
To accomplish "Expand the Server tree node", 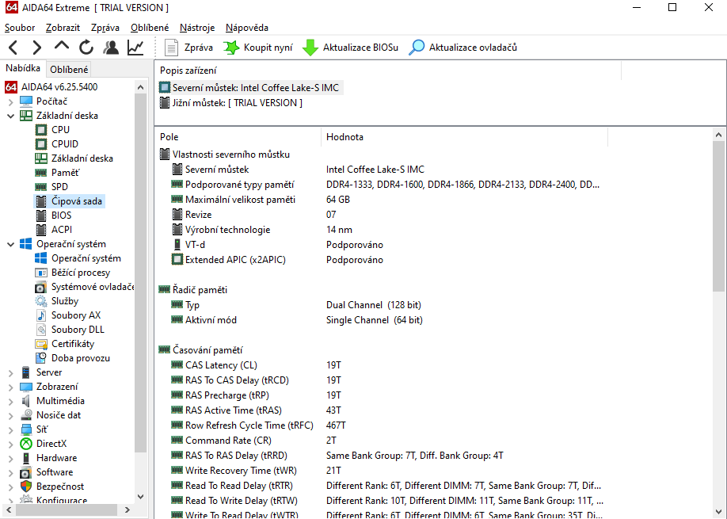I will 10,372.
